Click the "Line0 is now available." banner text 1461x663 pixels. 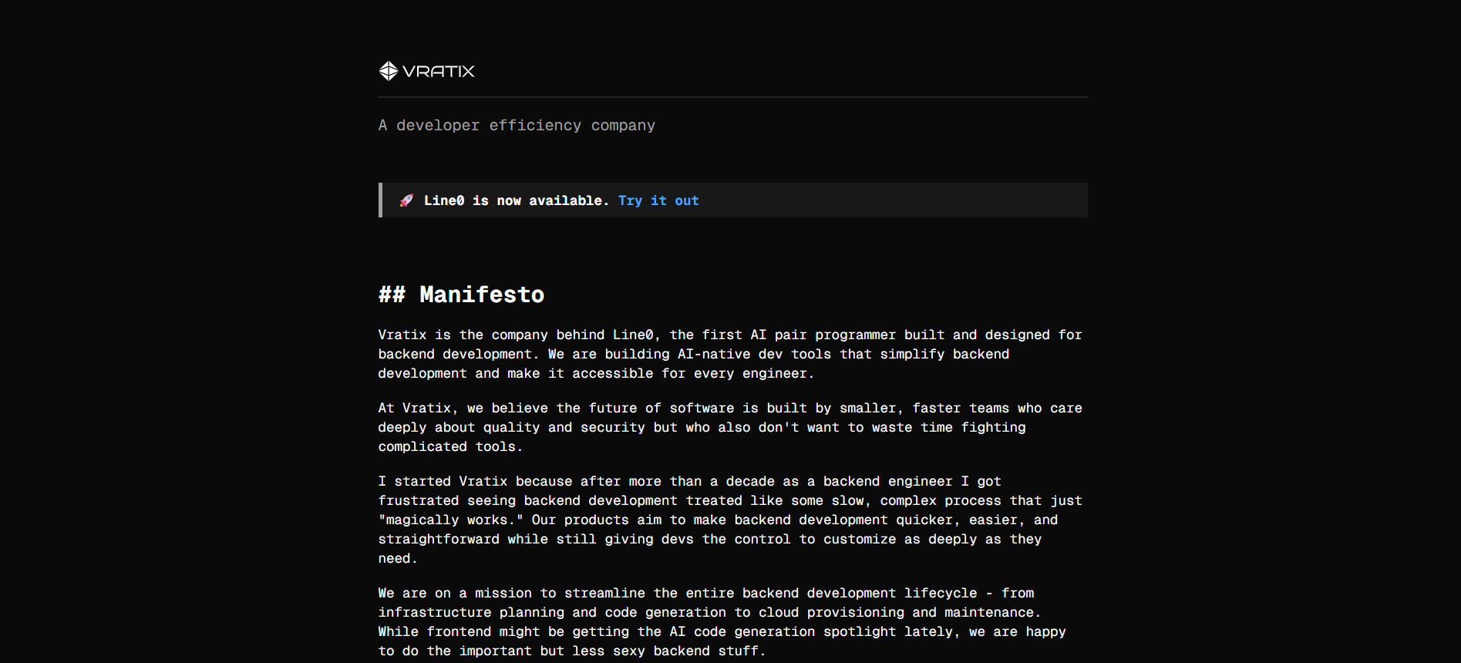click(517, 200)
